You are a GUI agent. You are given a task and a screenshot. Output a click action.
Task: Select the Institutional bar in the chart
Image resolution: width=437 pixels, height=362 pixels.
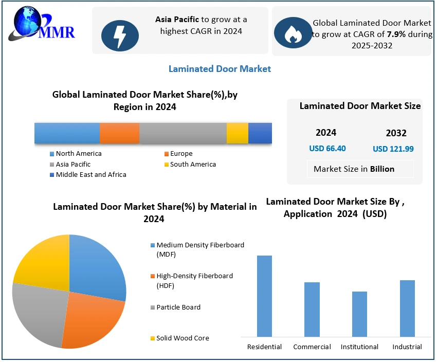[x=359, y=314]
